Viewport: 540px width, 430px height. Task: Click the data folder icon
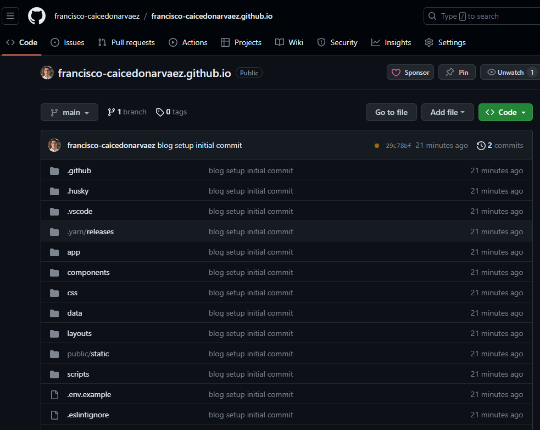[x=54, y=313]
